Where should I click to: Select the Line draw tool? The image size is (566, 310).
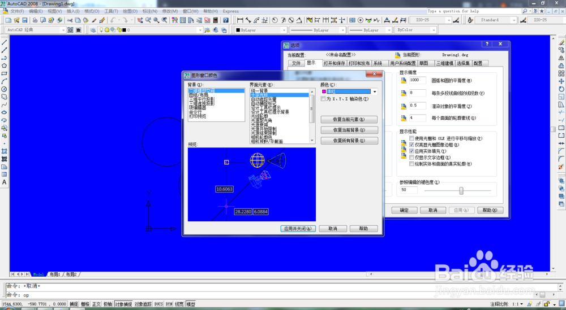point(5,42)
